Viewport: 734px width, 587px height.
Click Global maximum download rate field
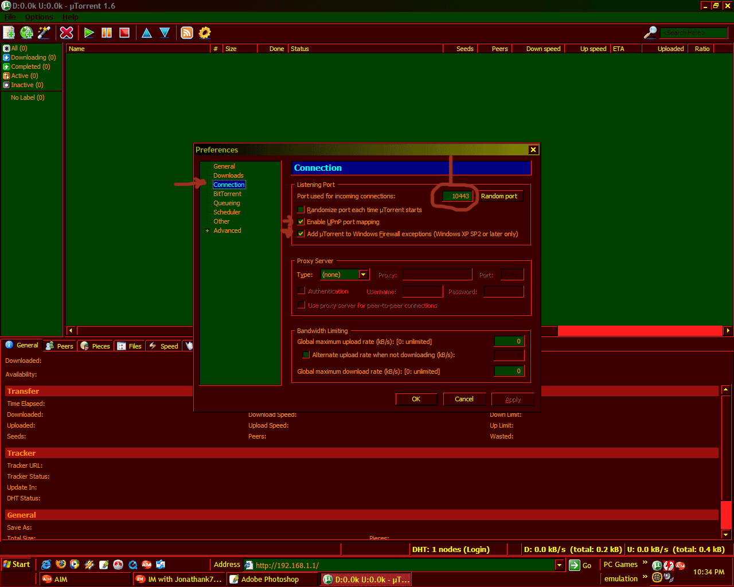pos(509,371)
